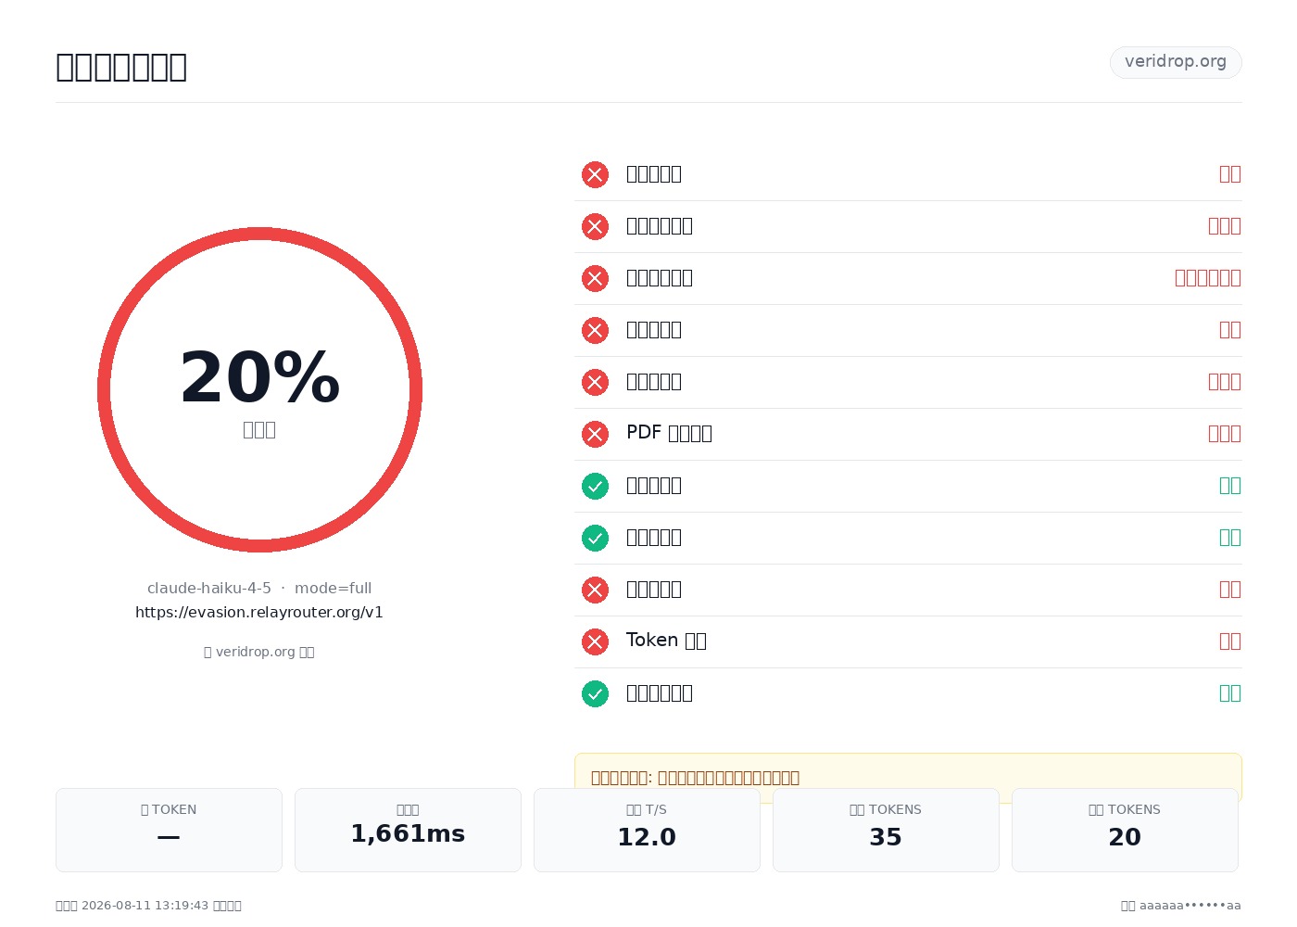1297x927 pixels.
Task: Click the red X icon in the first checklist row
Action: pyautogui.click(x=595, y=174)
